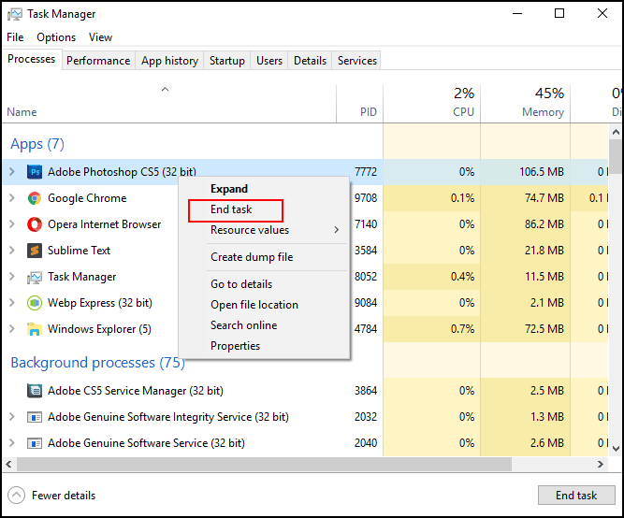
Task: Click the Adobe CS5 Service Manager icon
Action: click(35, 391)
